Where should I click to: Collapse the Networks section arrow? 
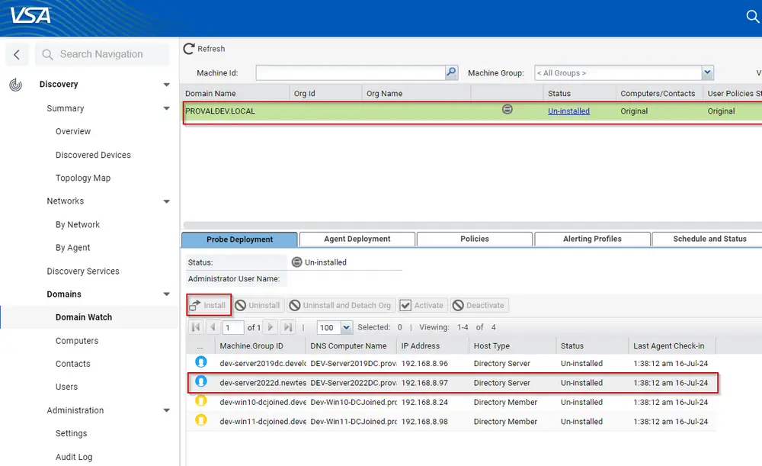(x=167, y=201)
